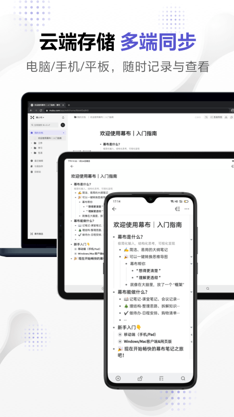The height and width of the screenshot is (417, 234).
Task: Click the description 极简化输入，结构化思考 on the phone
Action: coord(147,243)
